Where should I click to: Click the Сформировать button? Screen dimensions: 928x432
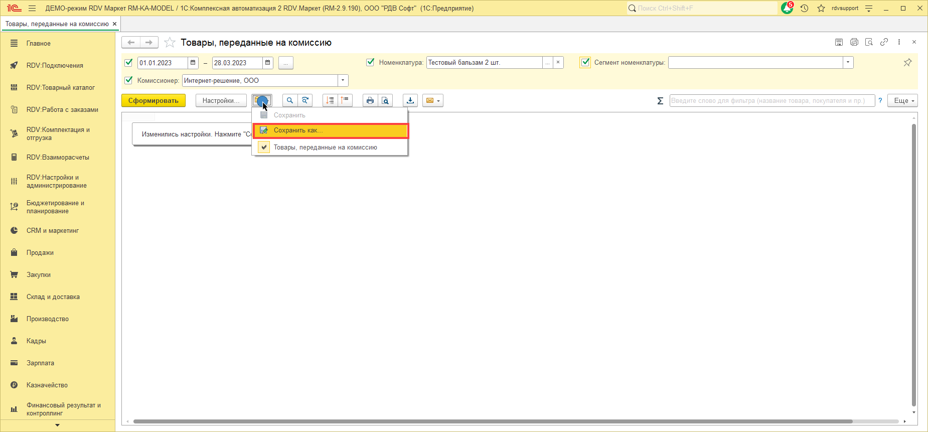(x=153, y=101)
